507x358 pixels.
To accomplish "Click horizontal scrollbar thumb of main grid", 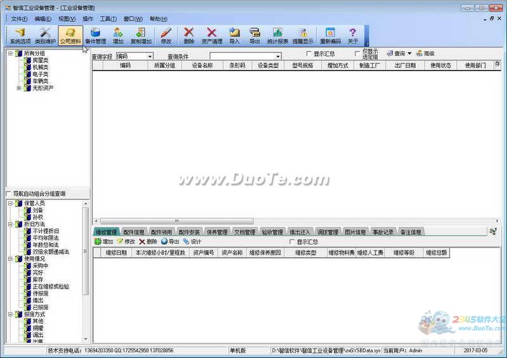I will (177, 221).
